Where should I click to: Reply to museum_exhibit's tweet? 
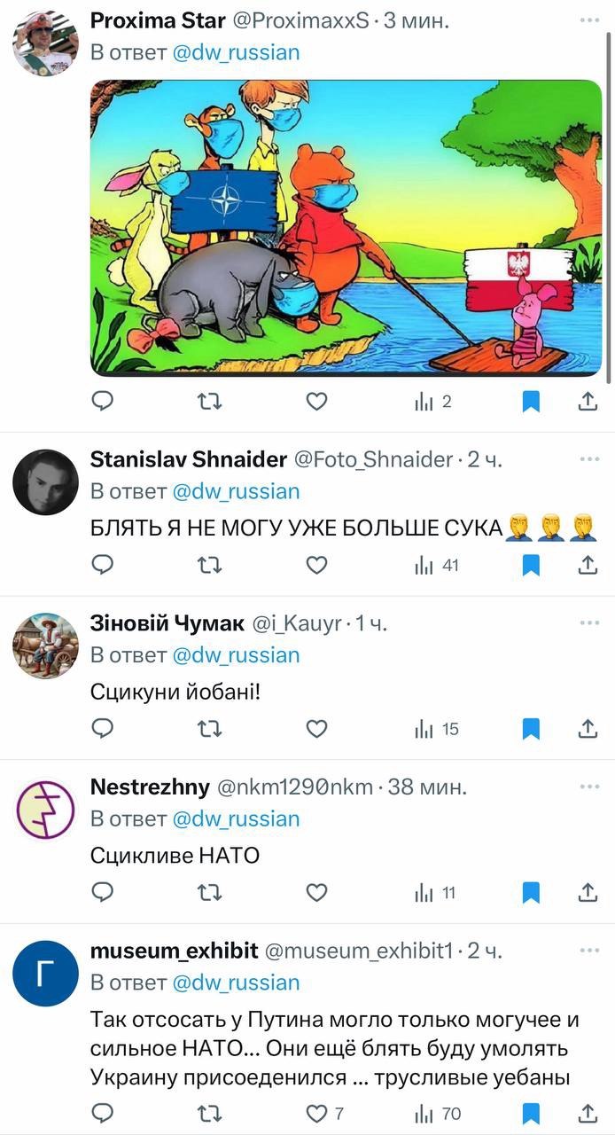coord(103,1113)
